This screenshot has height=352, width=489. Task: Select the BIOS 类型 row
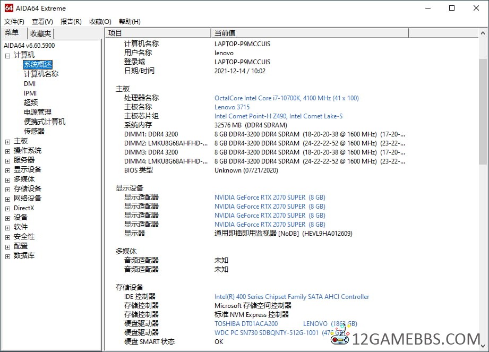tap(201, 170)
